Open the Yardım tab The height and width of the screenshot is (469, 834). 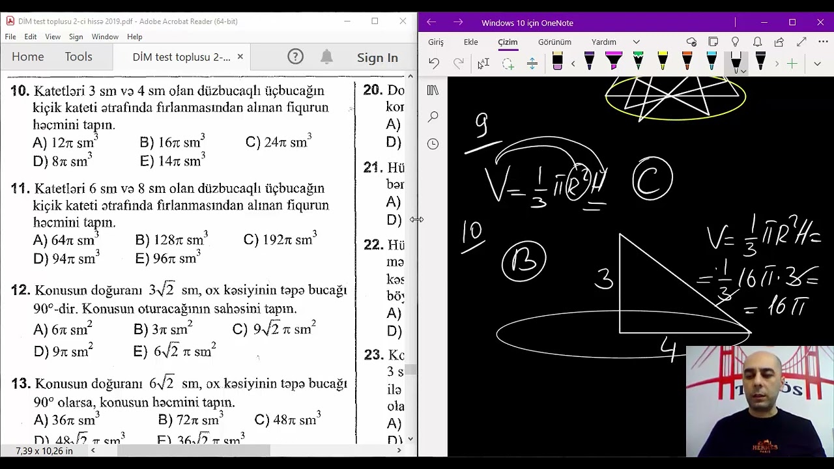coord(604,42)
